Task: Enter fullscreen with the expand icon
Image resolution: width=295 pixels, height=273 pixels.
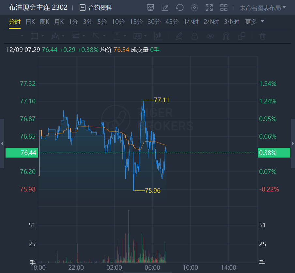Action: [209, 8]
